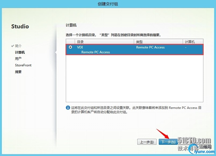Image resolution: width=216 pixels, height=156 pixels.
Task: Click Remote PC Access in the 类型 column
Action: [150, 47]
